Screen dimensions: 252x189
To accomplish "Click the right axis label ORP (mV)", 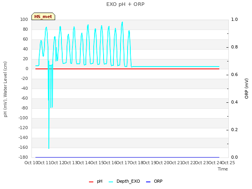I will (x=246, y=89).
